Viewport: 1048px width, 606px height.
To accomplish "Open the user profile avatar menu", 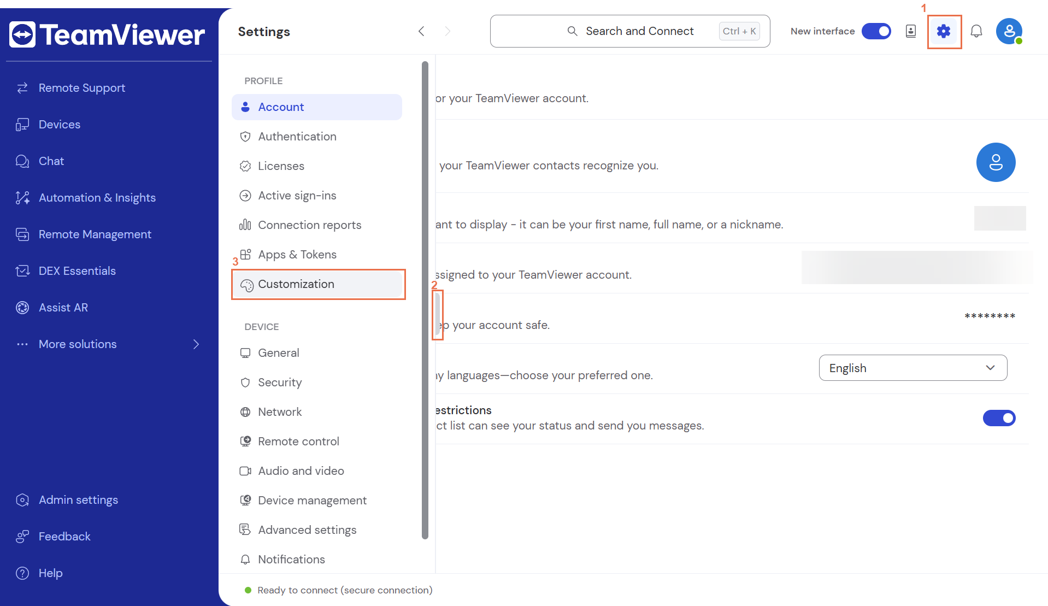I will point(1009,31).
